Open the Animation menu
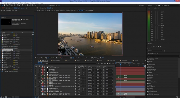The width and height of the screenshot is (180, 98). pyautogui.click(x=27, y=3)
